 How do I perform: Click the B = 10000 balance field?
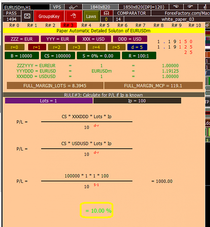click(22, 56)
